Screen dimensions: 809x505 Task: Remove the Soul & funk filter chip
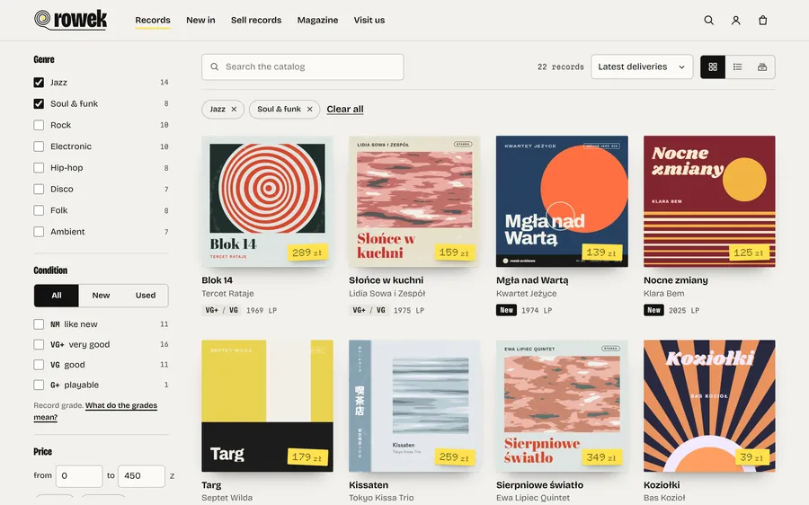click(x=309, y=110)
